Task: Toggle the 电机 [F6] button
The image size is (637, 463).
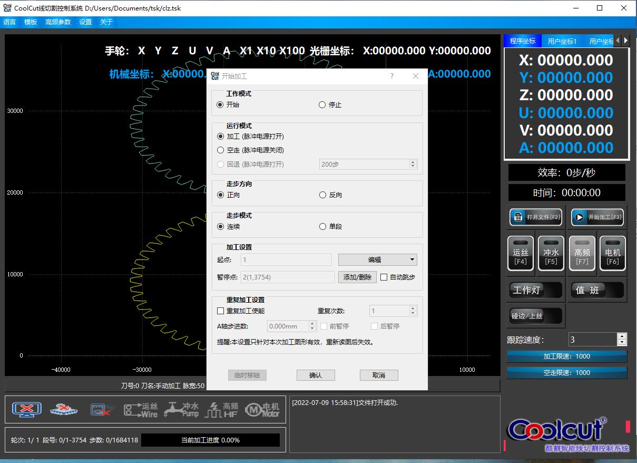Action: [x=613, y=253]
